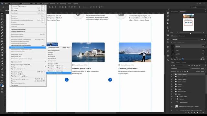
Task: Click Navigator zoom-in mountain icon
Action: (203, 33)
